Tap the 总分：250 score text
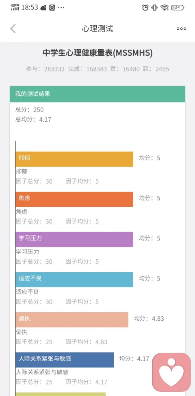The width and height of the screenshot is (195, 396). tap(30, 109)
